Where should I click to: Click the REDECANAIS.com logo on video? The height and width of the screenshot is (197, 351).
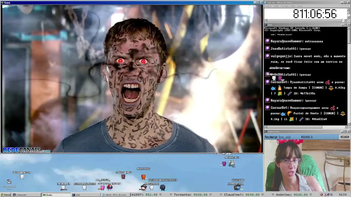(x=27, y=150)
